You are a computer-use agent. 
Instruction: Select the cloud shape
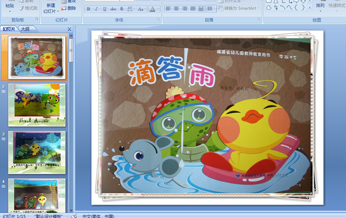coord(269,7)
